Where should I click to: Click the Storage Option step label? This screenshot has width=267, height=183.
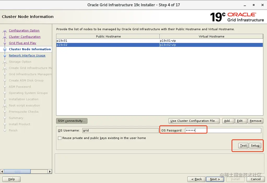point(20,62)
